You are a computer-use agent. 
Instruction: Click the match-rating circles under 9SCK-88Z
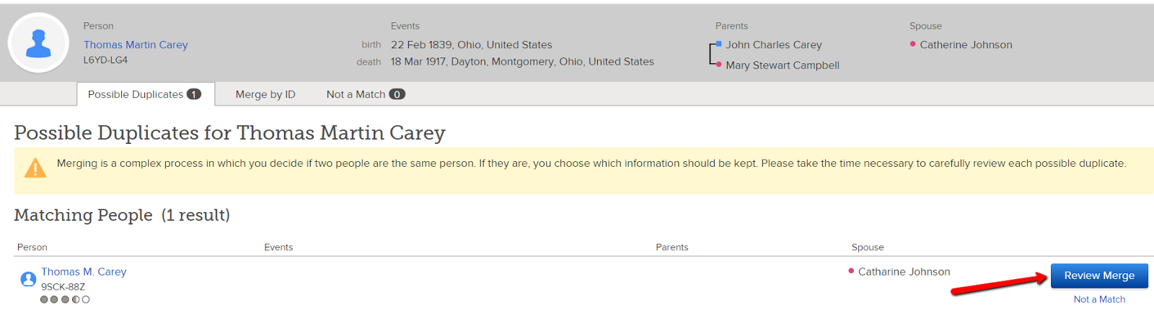[65, 299]
